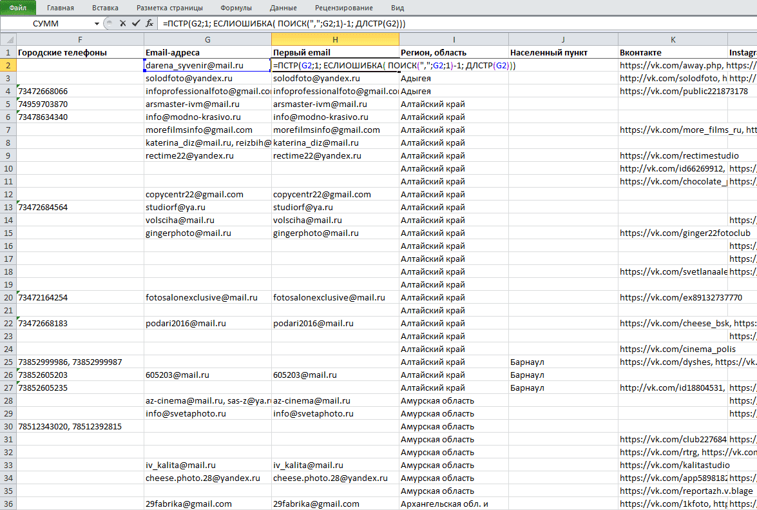757x510 pixels.
Task: Open the Файл tab
Action: click(18, 8)
